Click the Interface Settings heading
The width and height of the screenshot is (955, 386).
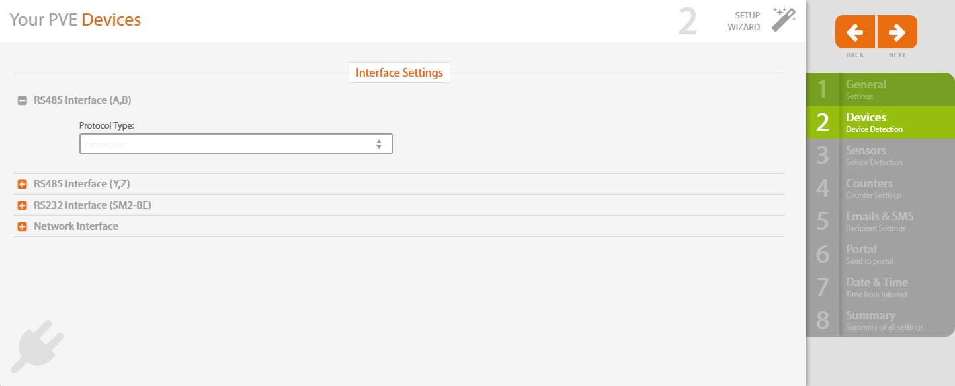(399, 73)
